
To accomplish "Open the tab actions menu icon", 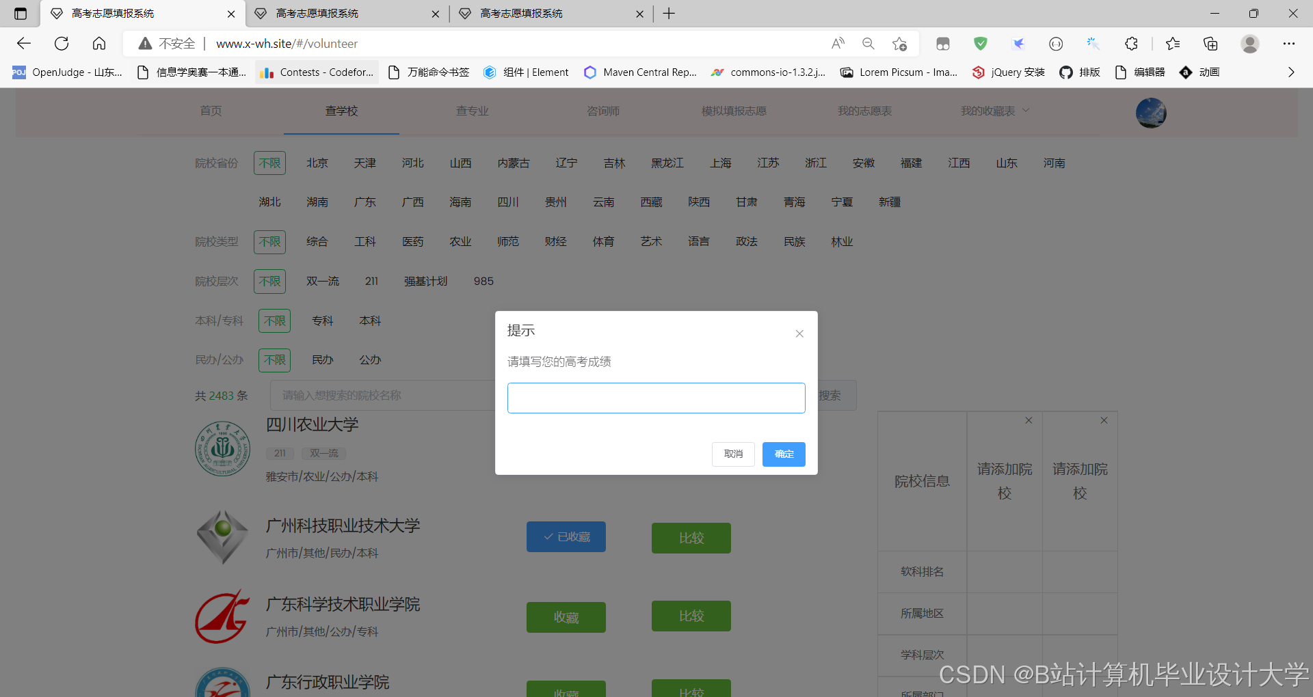I will [x=21, y=14].
